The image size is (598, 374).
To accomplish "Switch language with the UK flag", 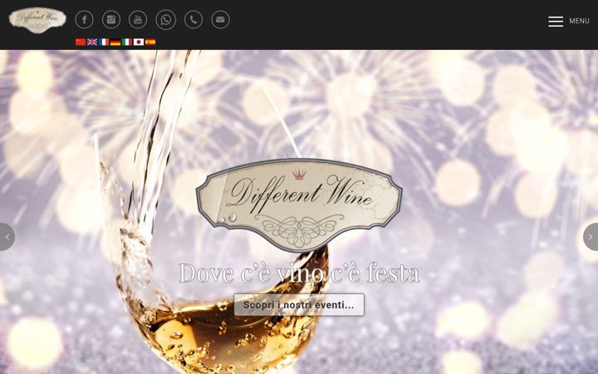I will point(92,42).
